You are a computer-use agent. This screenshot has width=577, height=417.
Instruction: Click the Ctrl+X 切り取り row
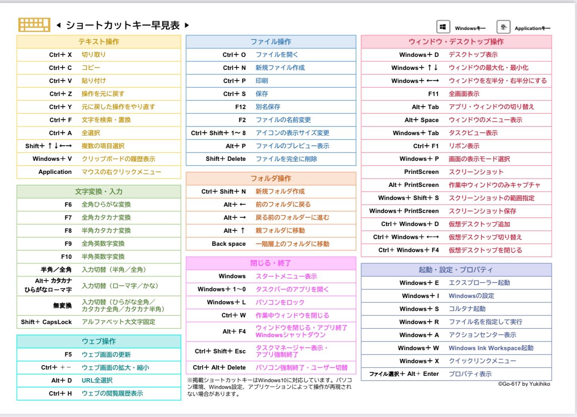[98, 55]
